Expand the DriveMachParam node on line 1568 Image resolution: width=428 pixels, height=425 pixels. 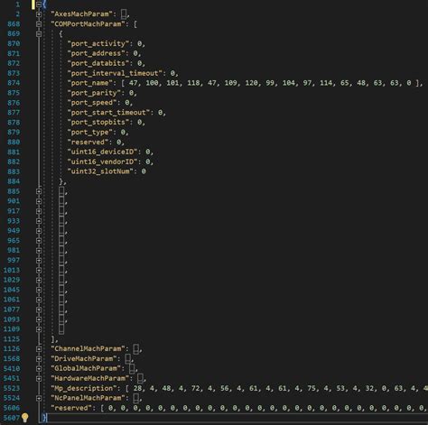click(x=39, y=359)
